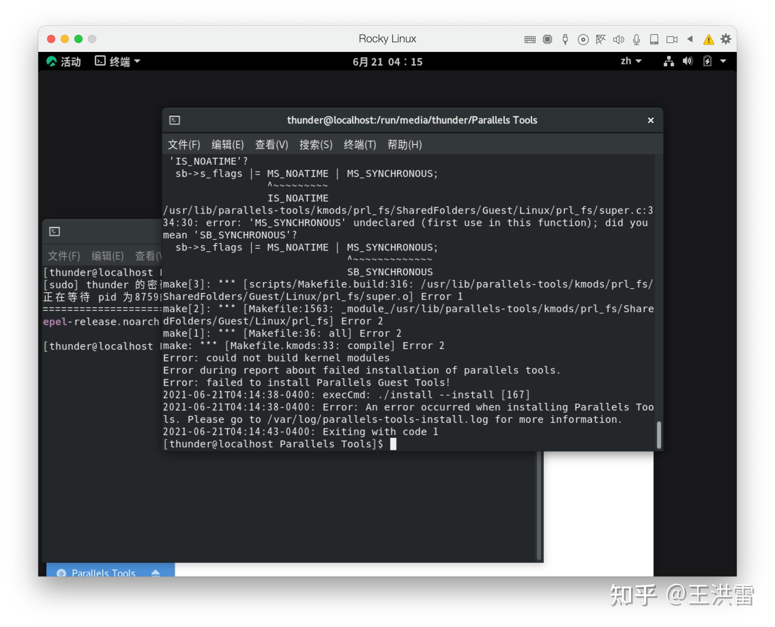Click the red macOS close button
The width and height of the screenshot is (775, 627).
pyautogui.click(x=51, y=39)
